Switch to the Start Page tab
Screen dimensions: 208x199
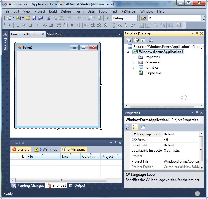pyautogui.click(x=55, y=34)
